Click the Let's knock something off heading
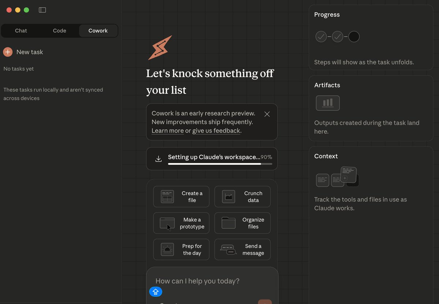This screenshot has width=439, height=304. [x=210, y=81]
